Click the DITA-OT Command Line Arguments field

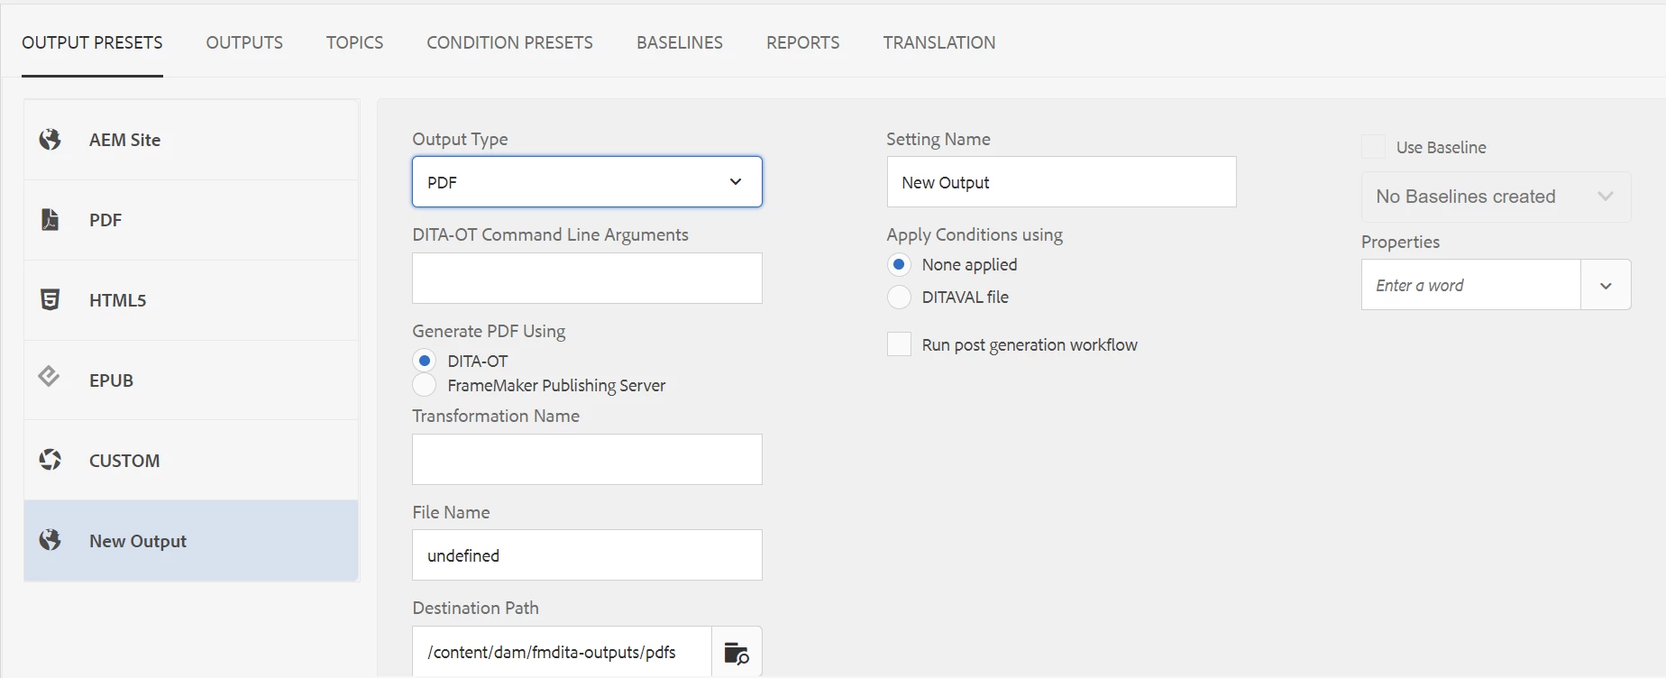pos(587,278)
